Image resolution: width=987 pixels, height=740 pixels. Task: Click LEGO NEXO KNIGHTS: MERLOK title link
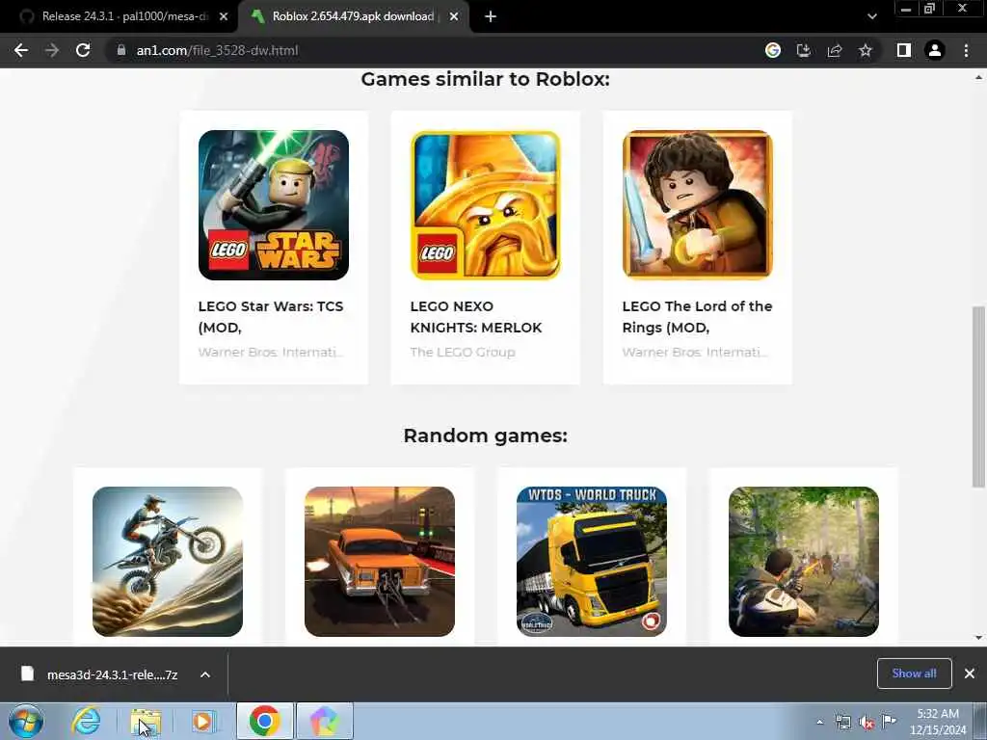[476, 316]
